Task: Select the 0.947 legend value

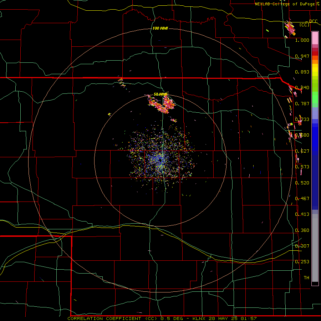Action: 302,56
